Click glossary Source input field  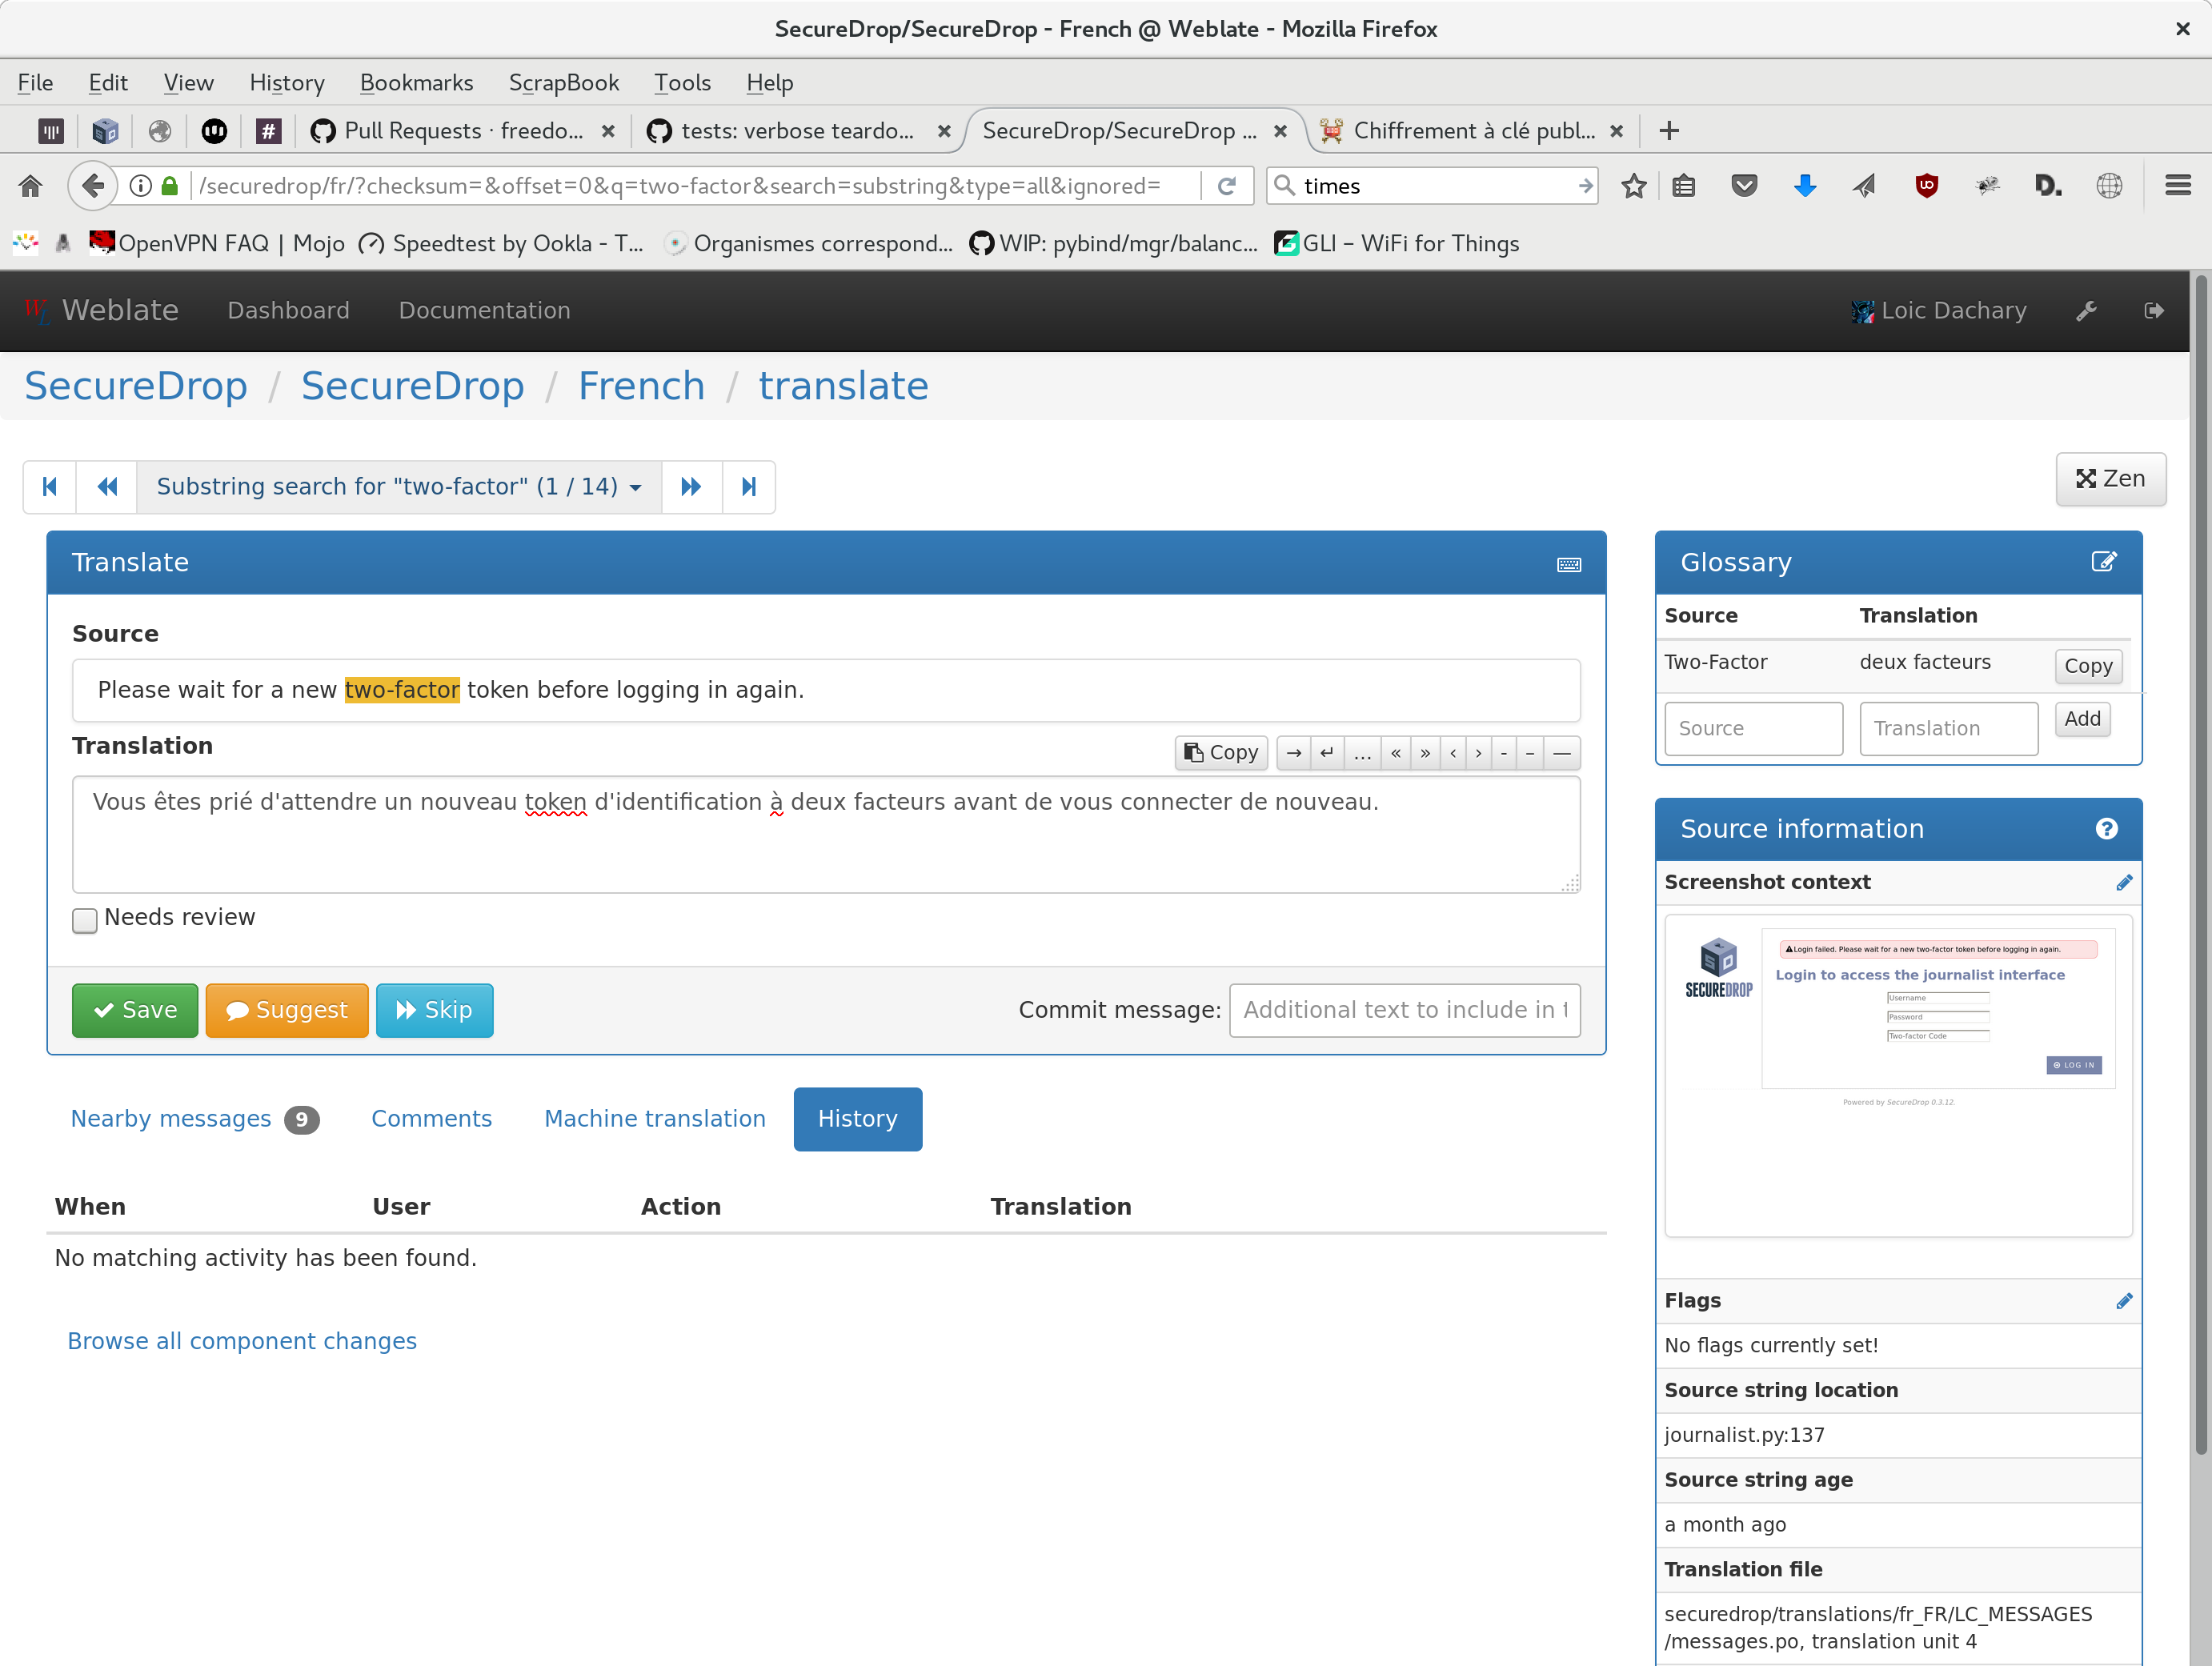[1753, 729]
